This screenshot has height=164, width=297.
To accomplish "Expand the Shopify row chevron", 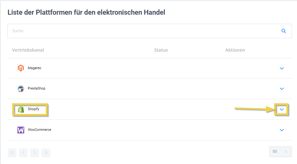I will click(x=282, y=109).
